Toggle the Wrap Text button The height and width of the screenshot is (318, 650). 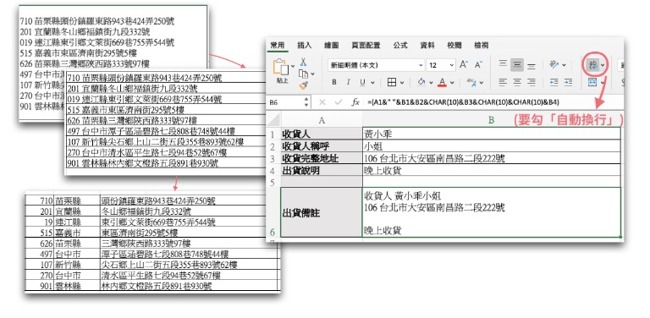coord(593,64)
